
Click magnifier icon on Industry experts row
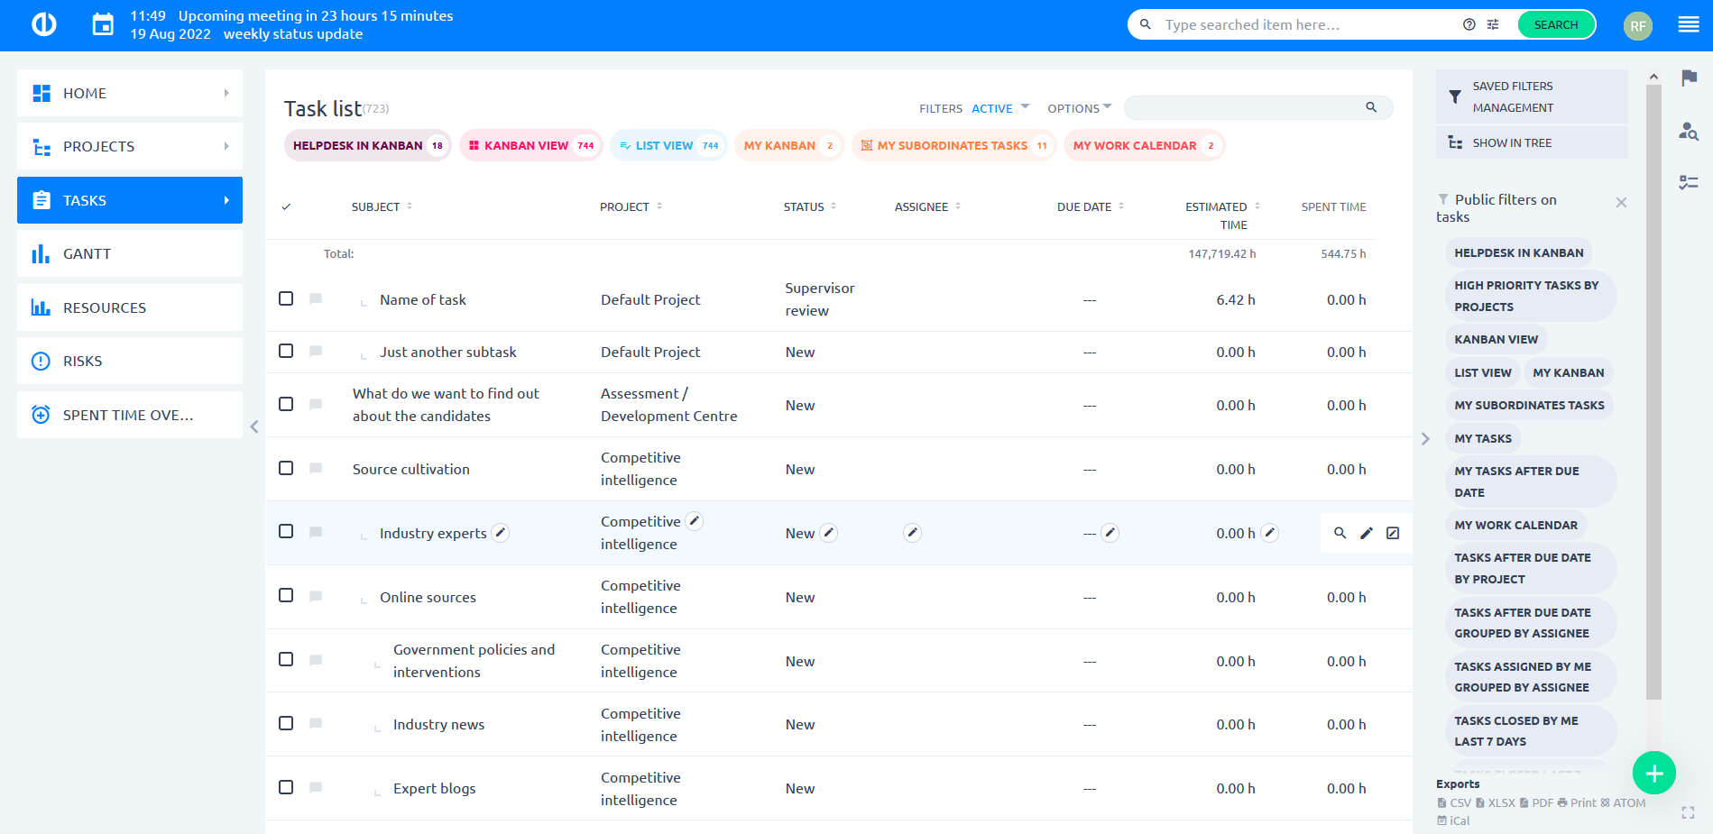click(1340, 533)
